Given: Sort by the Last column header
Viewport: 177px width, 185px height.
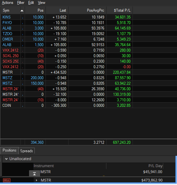Looking at the screenshot, I should 57,10.
